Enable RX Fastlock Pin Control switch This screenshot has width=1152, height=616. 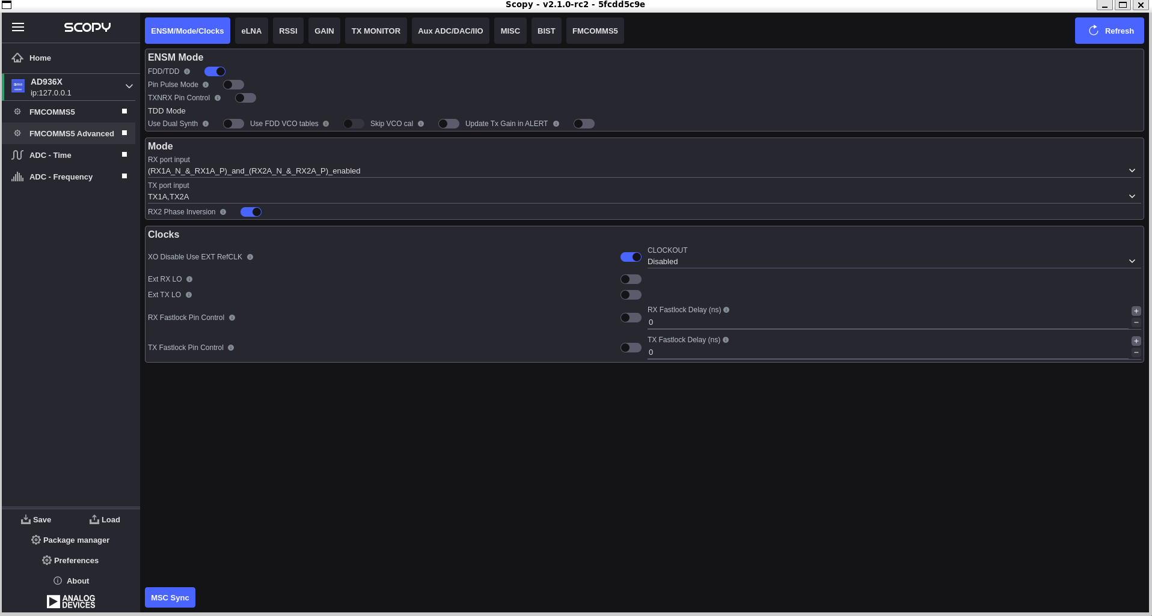point(631,318)
